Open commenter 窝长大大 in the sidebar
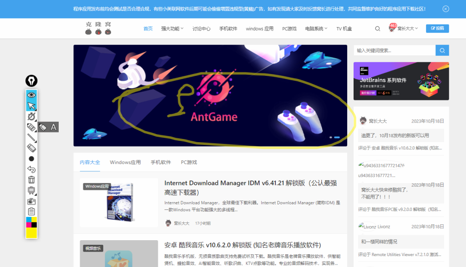The image size is (466, 267). point(378,121)
